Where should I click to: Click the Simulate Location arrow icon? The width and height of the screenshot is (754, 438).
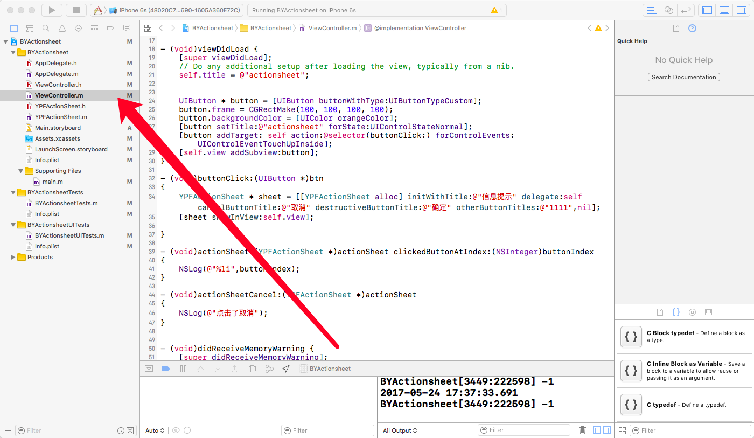[286, 369]
